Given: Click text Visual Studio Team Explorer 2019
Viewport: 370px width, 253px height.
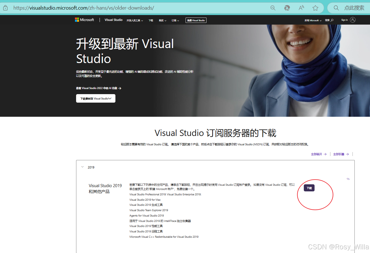Looking at the screenshot, I should pos(149,210).
